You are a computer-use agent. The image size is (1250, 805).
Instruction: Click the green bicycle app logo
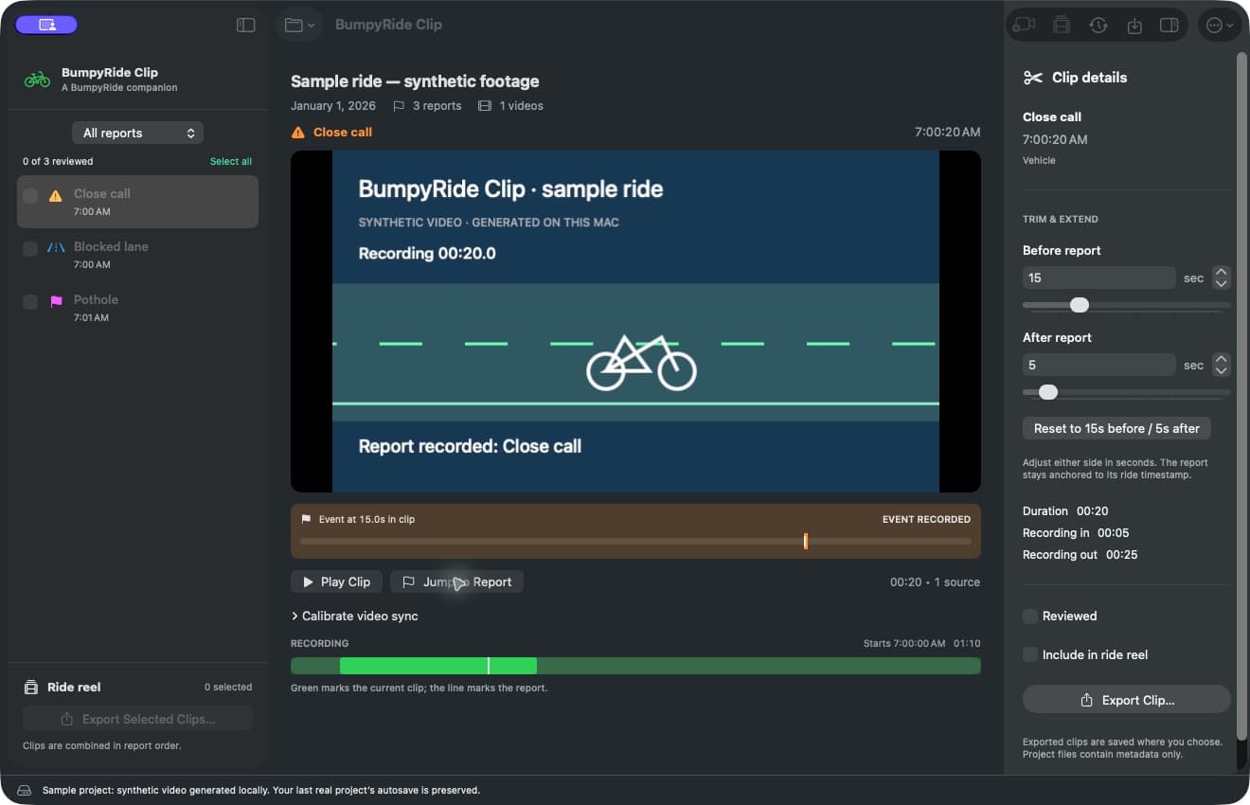(37, 80)
